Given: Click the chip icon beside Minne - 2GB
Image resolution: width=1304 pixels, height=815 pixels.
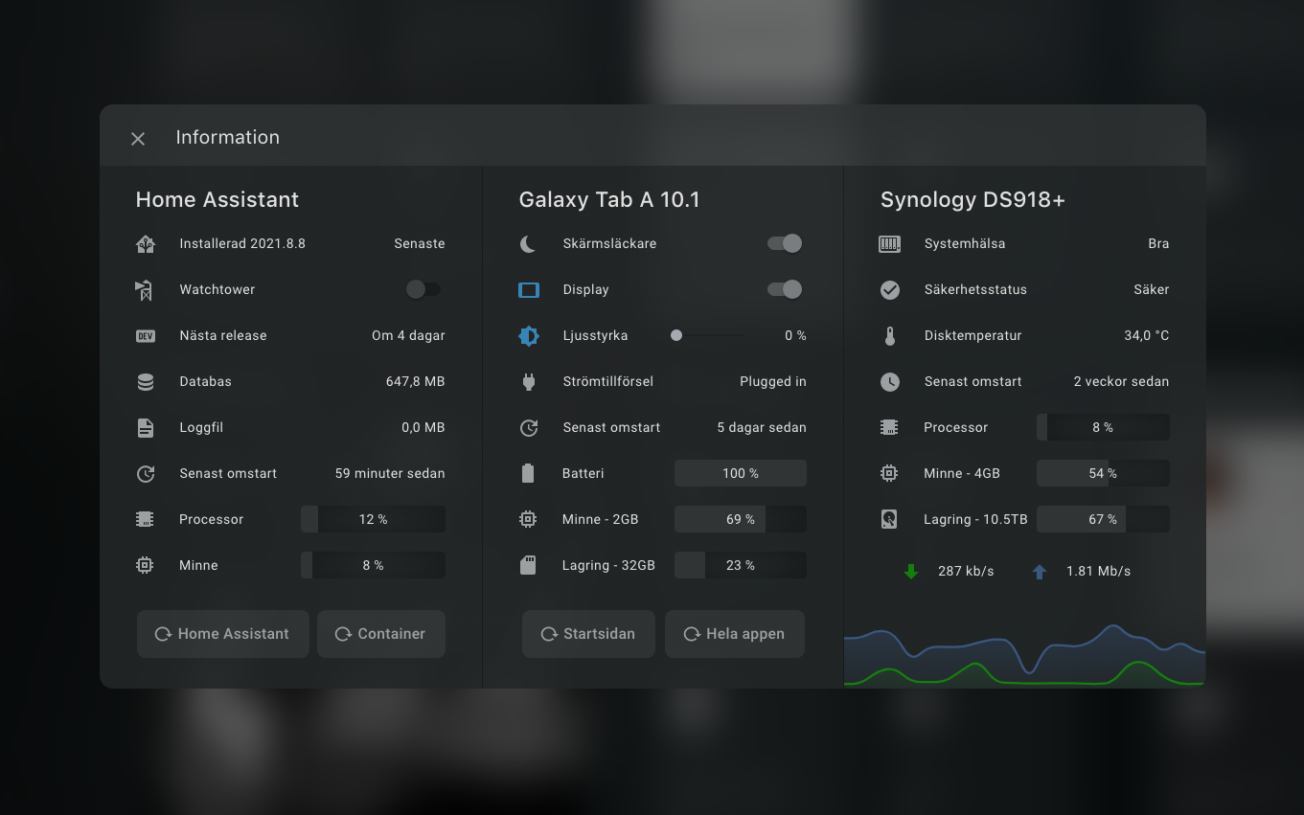Looking at the screenshot, I should coord(528,520).
